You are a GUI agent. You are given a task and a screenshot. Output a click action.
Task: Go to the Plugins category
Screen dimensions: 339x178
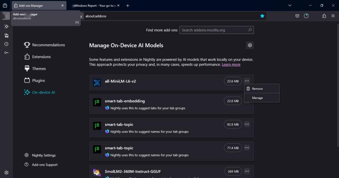tap(34, 80)
